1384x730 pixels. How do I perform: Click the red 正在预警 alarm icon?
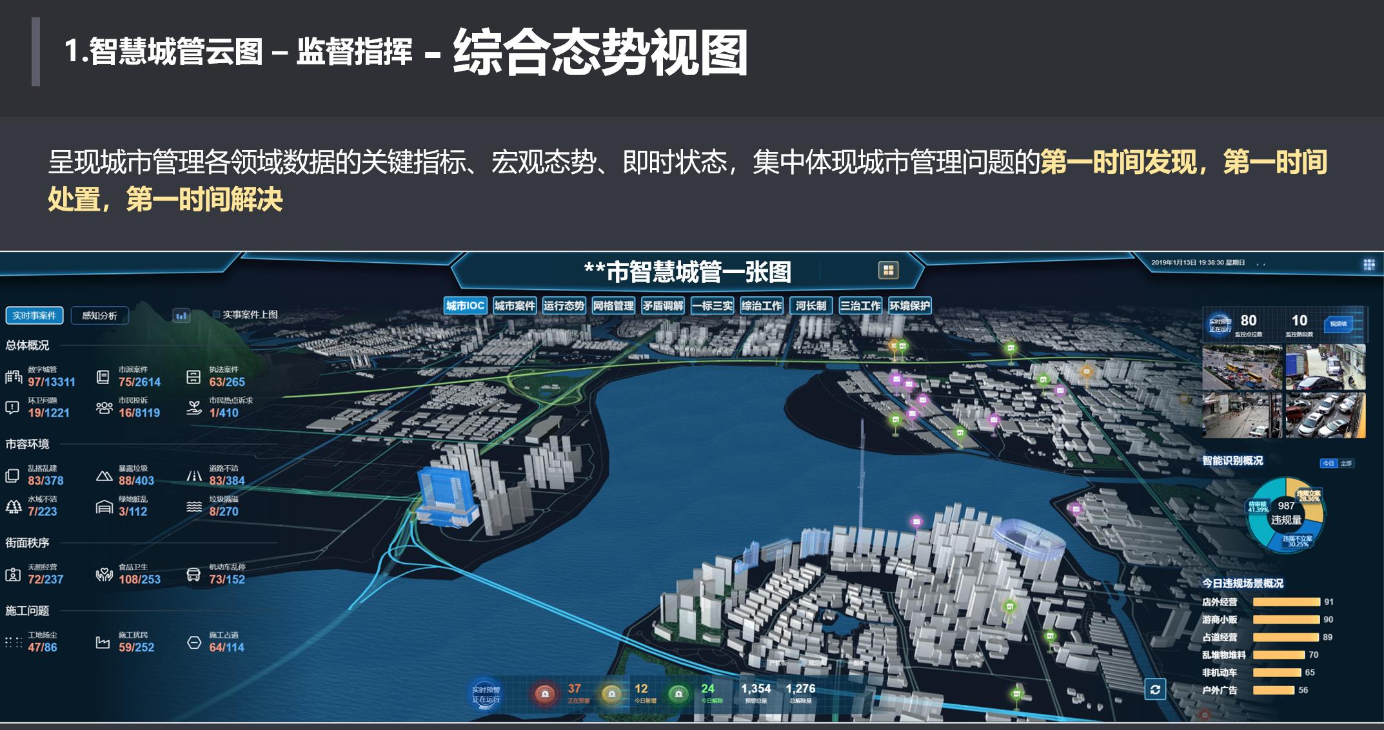pyautogui.click(x=545, y=694)
